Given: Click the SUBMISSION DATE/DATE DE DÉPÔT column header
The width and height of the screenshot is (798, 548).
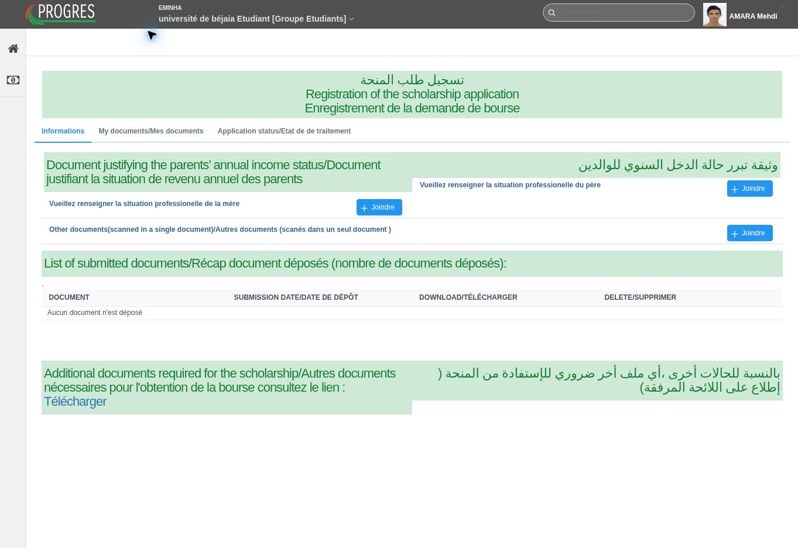Looking at the screenshot, I should tap(296, 297).
